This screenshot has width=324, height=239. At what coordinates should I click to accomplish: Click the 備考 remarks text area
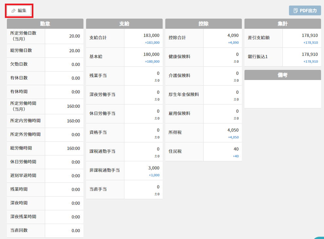pos(283,94)
